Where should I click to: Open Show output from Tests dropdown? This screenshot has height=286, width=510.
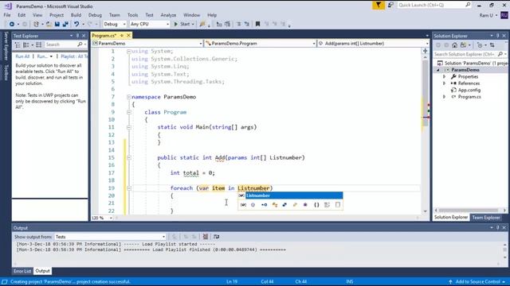tap(110, 237)
